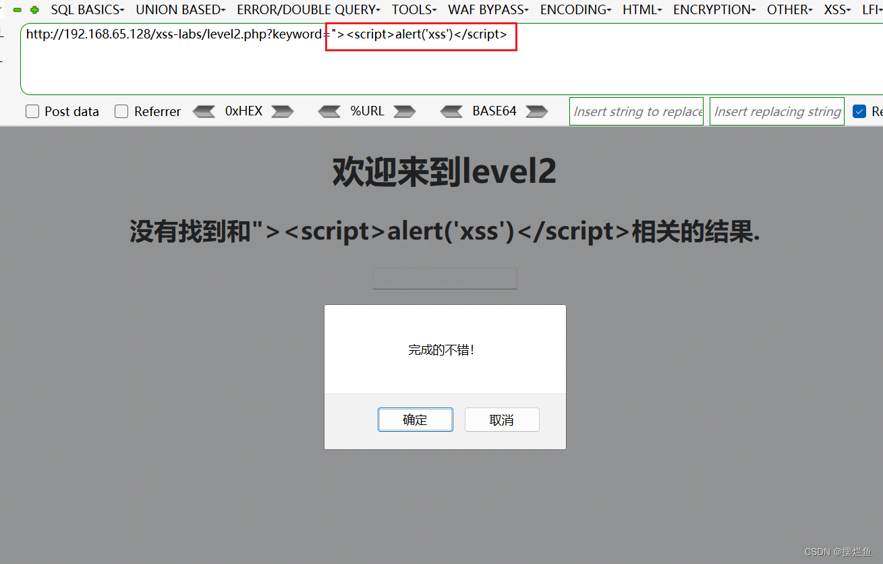Click the left arrow beside 0xHEX

(x=204, y=111)
